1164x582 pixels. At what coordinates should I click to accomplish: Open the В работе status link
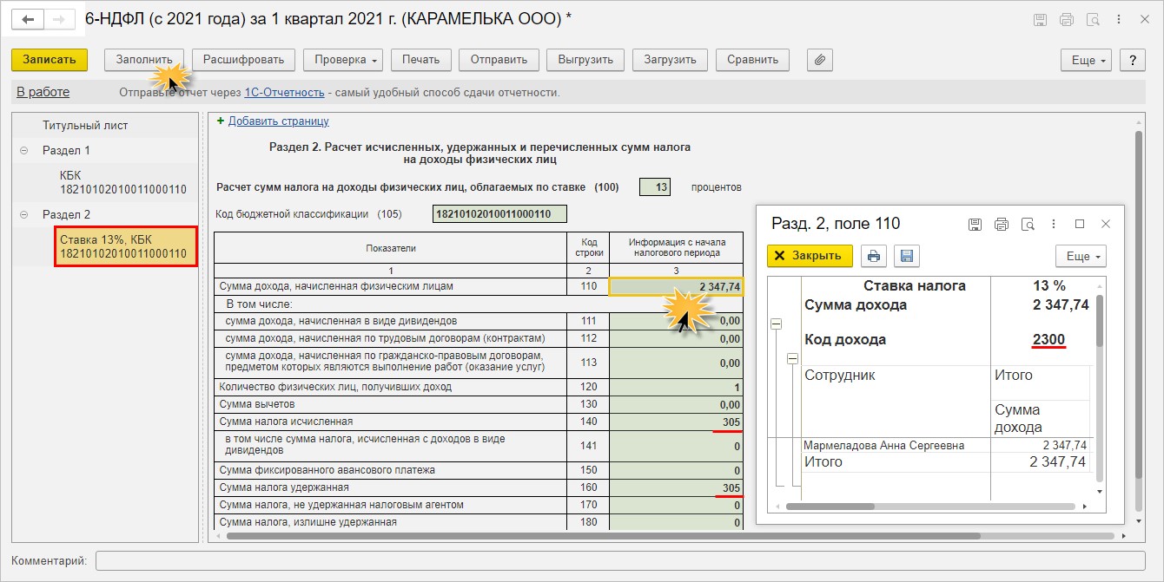coord(43,92)
